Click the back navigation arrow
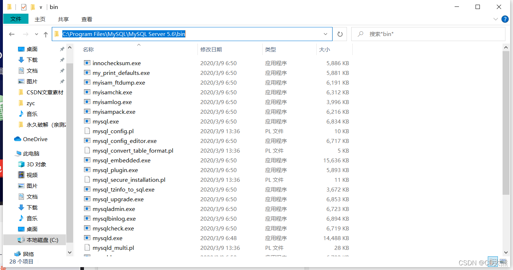The width and height of the screenshot is (513, 270). coord(12,34)
